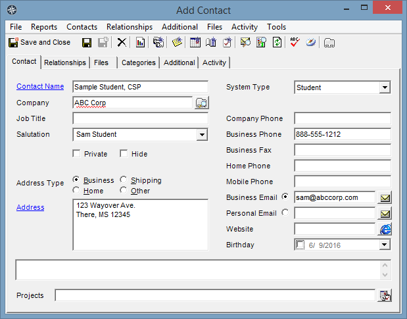
Task: Click into the Projects field
Action: [x=215, y=295]
